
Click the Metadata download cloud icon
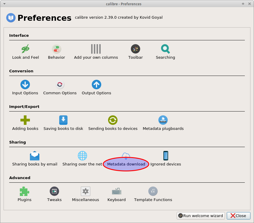126,156
